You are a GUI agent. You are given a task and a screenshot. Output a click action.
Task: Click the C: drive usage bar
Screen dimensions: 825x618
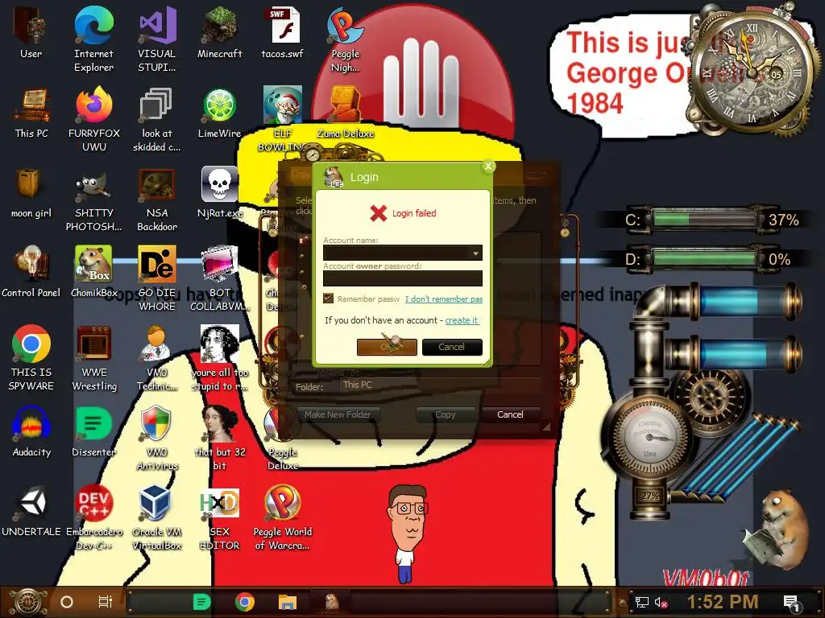click(704, 219)
